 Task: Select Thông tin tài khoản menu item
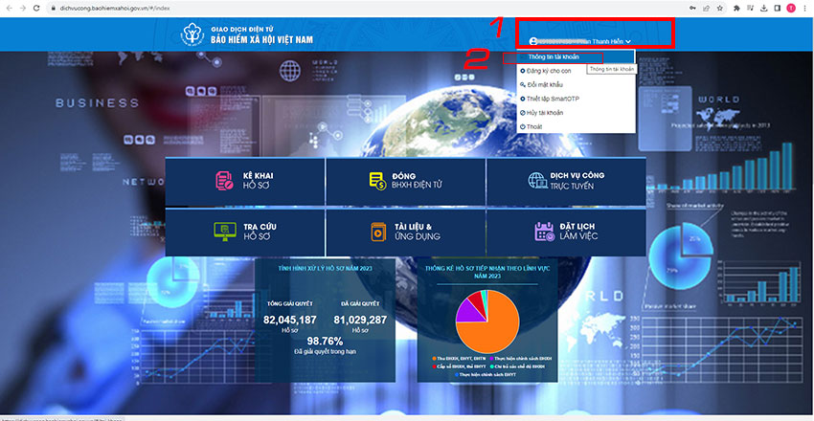(x=576, y=56)
